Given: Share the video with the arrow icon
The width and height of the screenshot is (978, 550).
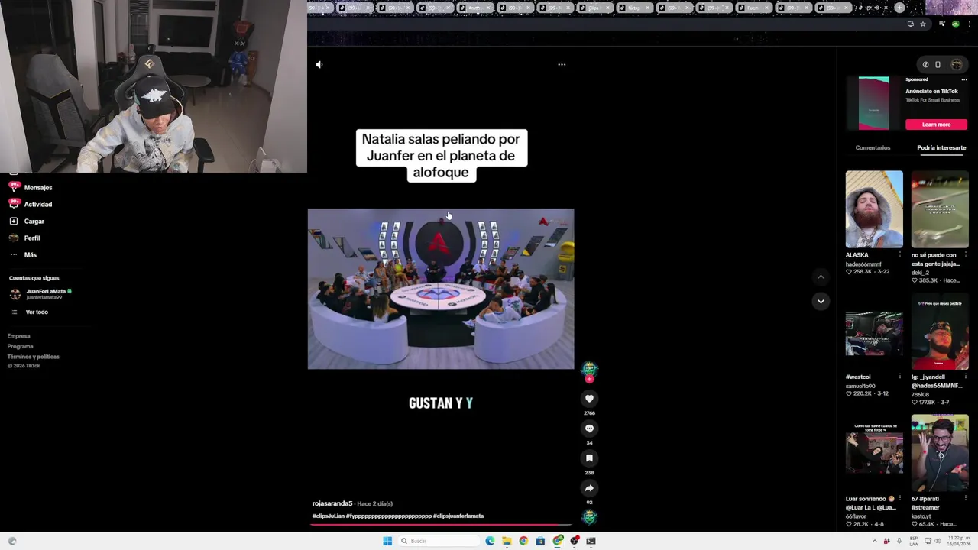Looking at the screenshot, I should 589,488.
